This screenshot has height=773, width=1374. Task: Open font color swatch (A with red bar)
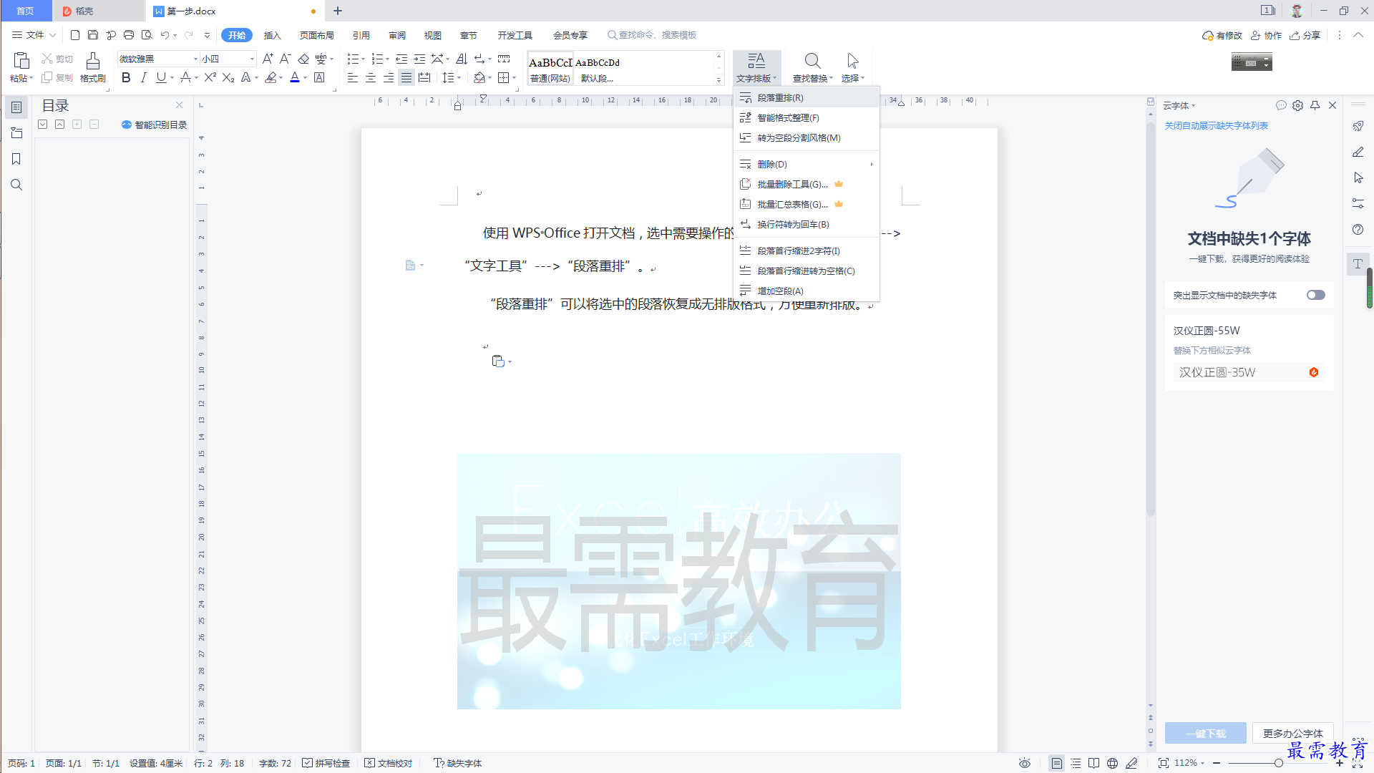point(295,77)
